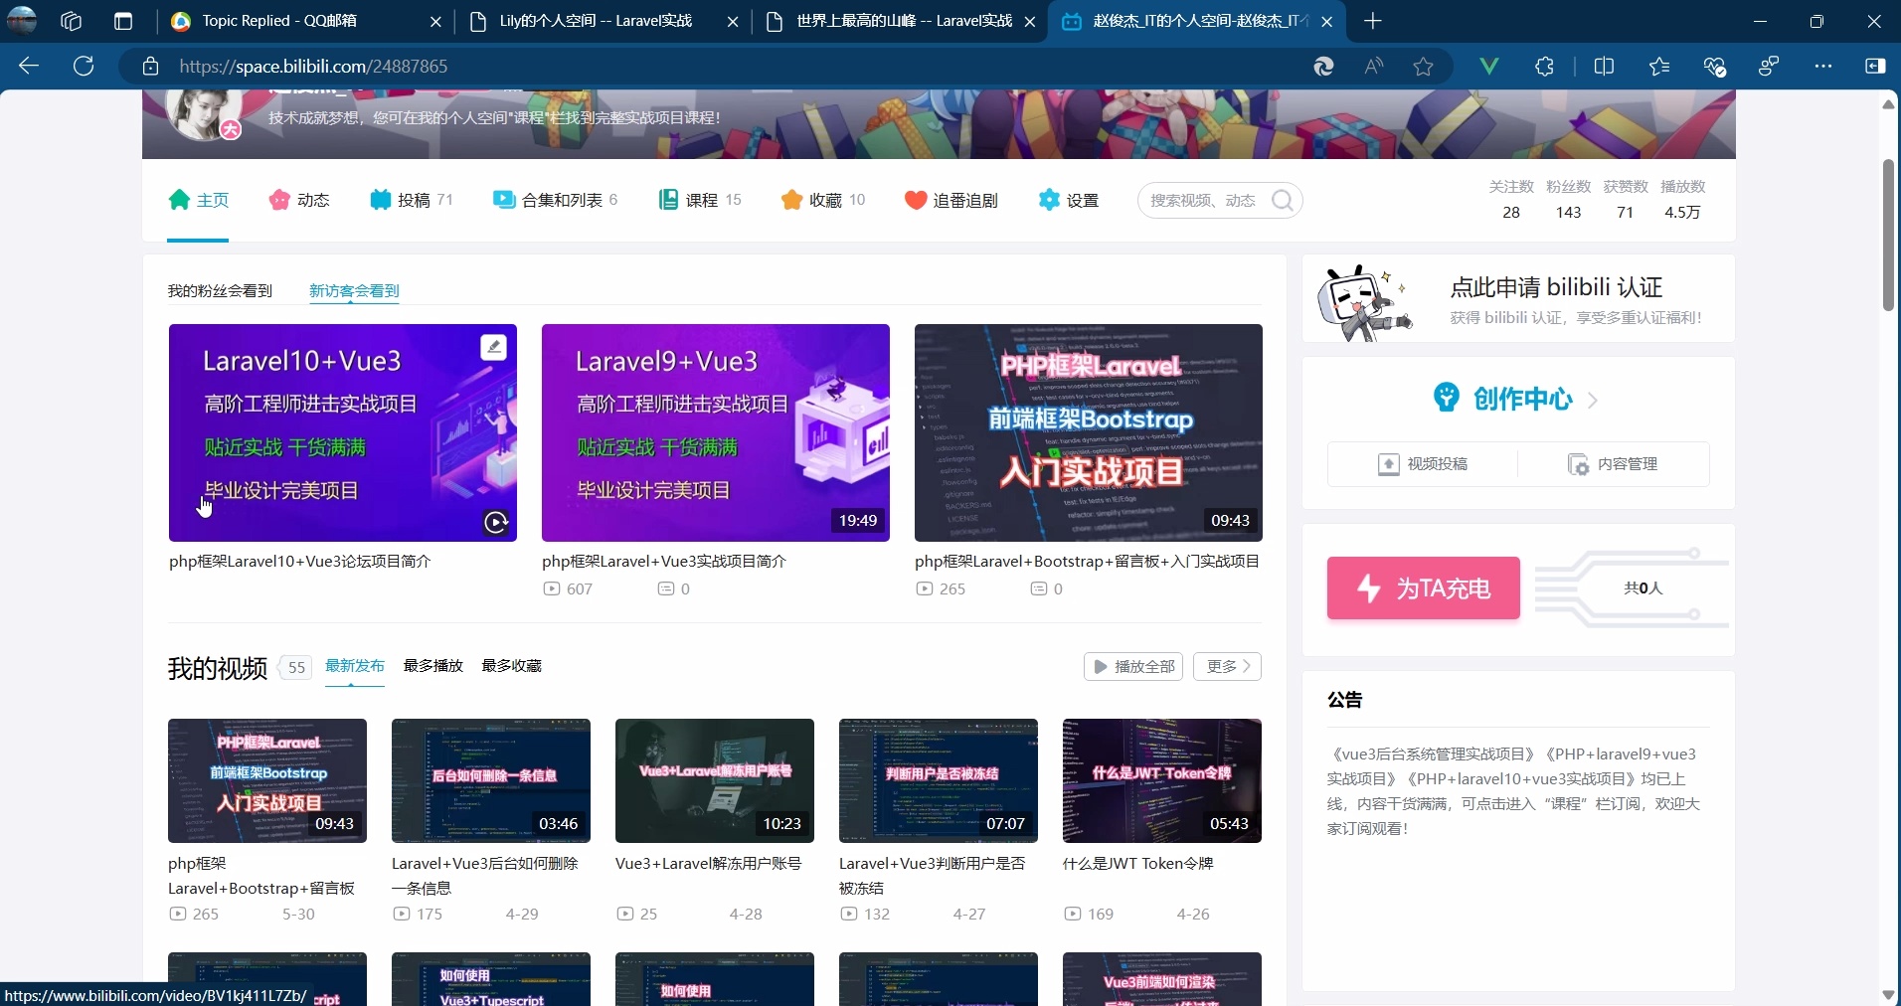Image resolution: width=1901 pixels, height=1006 pixels.
Task: Open the browser ellipsis settings menu
Action: (1824, 66)
